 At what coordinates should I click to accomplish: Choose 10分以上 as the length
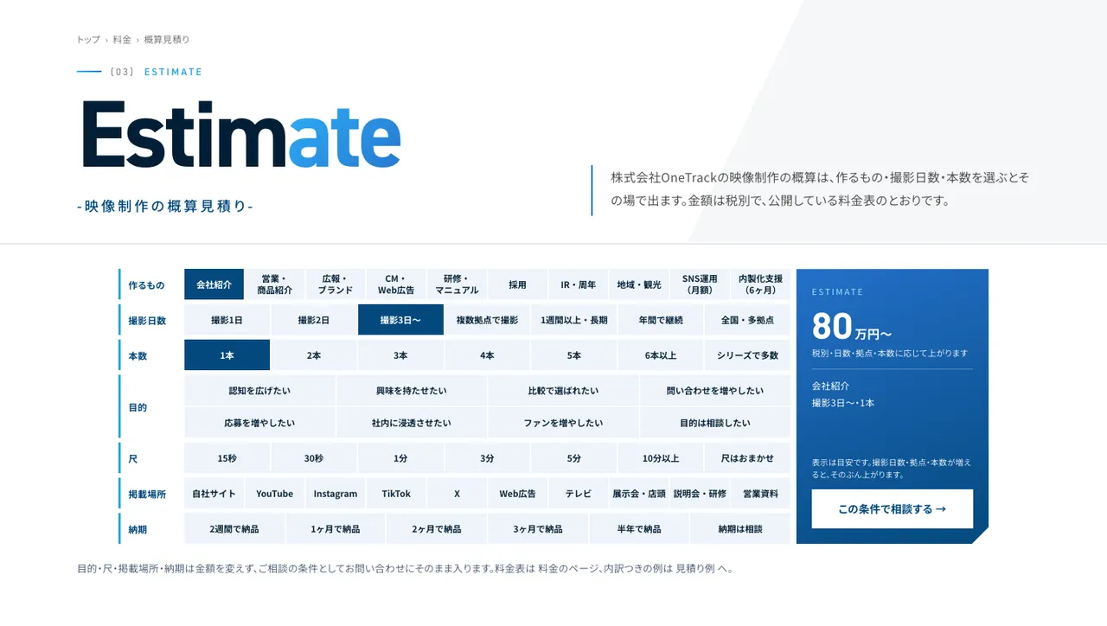(661, 458)
